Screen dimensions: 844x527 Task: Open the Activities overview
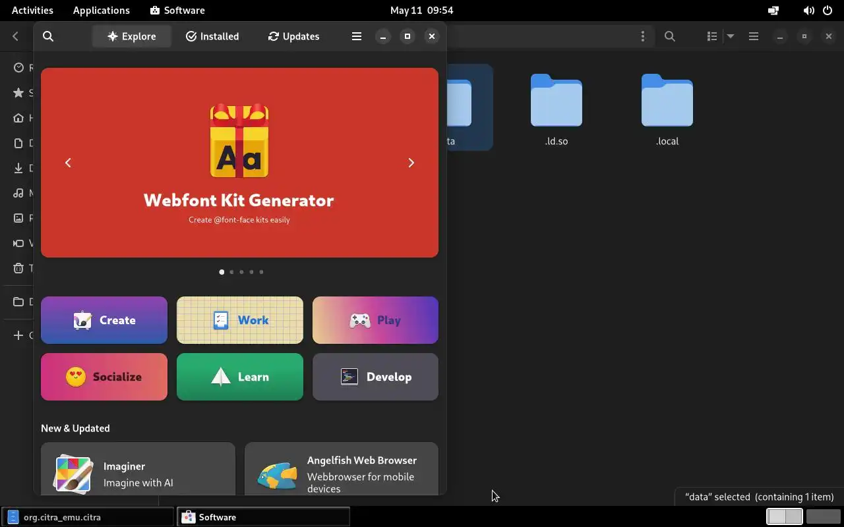click(32, 10)
